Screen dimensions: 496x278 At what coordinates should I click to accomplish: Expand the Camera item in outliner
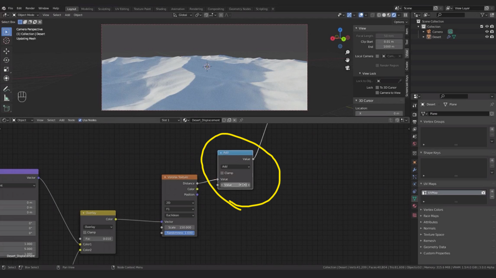click(x=424, y=32)
